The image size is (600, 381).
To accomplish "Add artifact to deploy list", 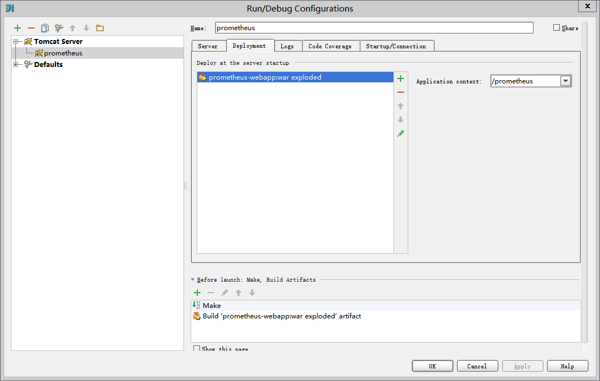I will coord(401,79).
